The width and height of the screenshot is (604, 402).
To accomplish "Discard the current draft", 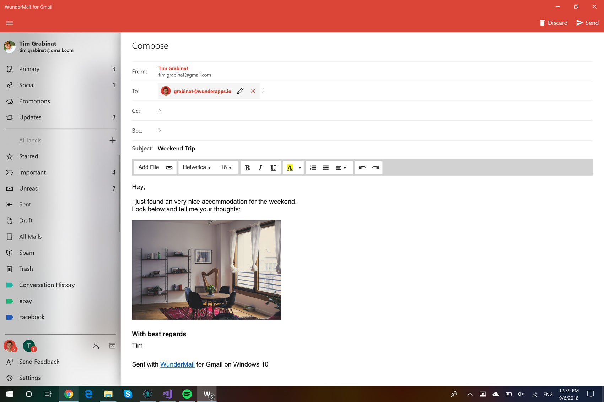I will (x=553, y=23).
